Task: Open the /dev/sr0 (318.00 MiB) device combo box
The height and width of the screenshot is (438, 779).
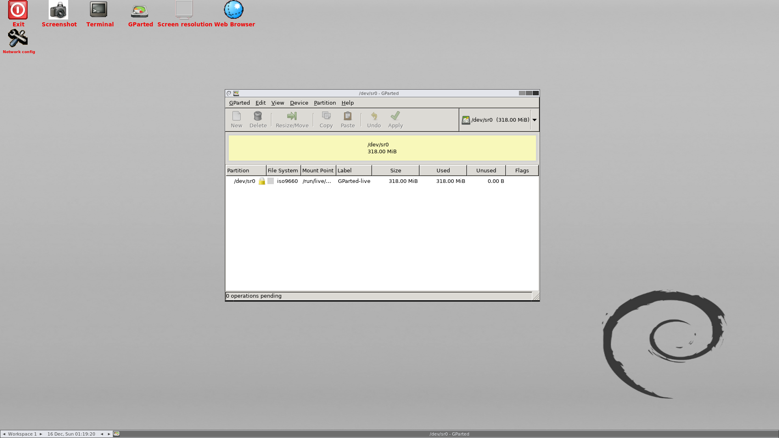Action: click(499, 120)
